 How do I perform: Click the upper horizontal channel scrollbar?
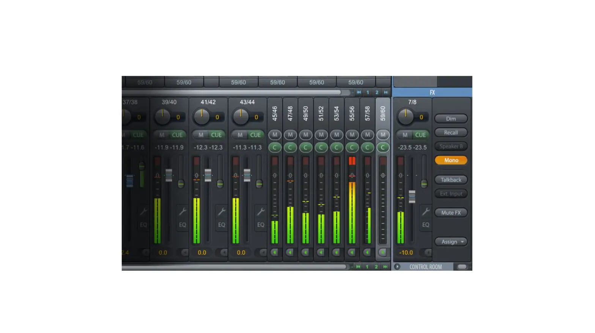tap(231, 92)
